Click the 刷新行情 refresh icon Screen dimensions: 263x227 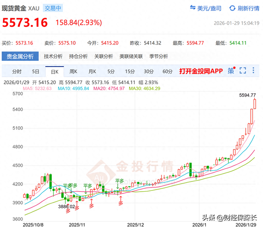[x=232, y=8]
